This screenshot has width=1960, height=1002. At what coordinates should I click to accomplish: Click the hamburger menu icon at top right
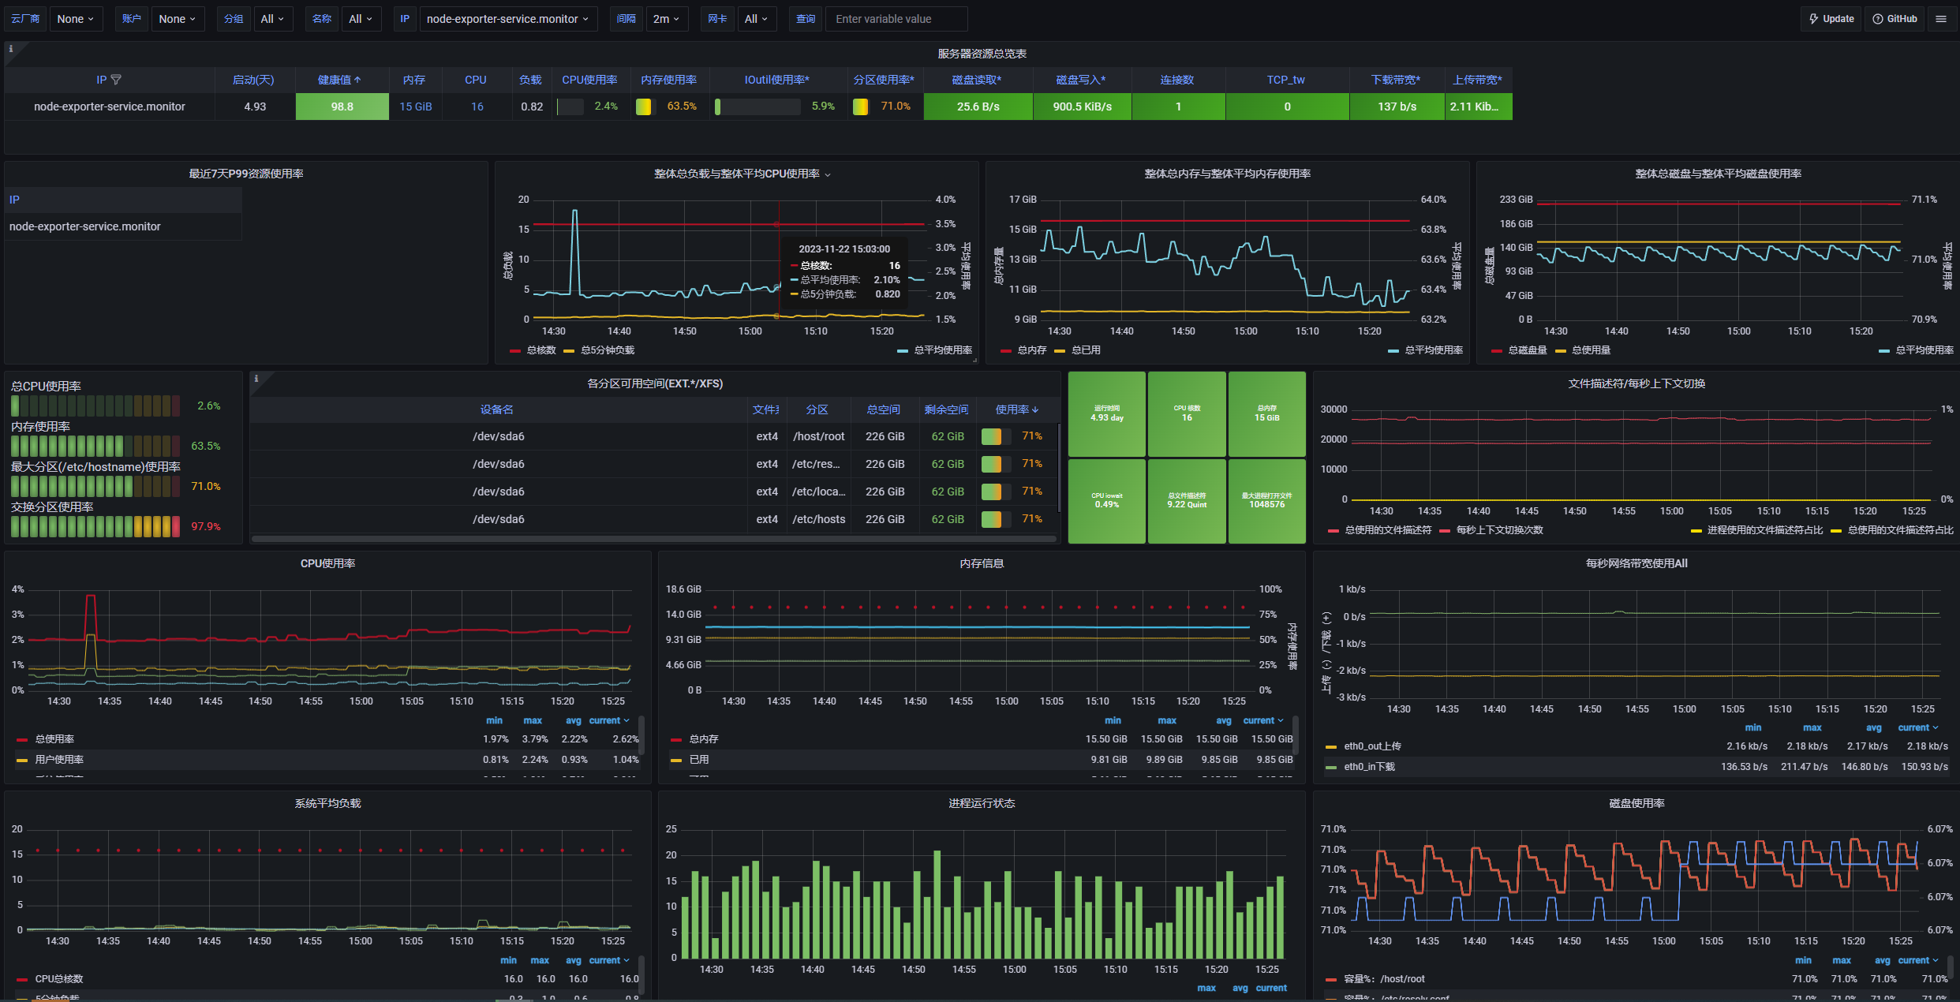1941,19
